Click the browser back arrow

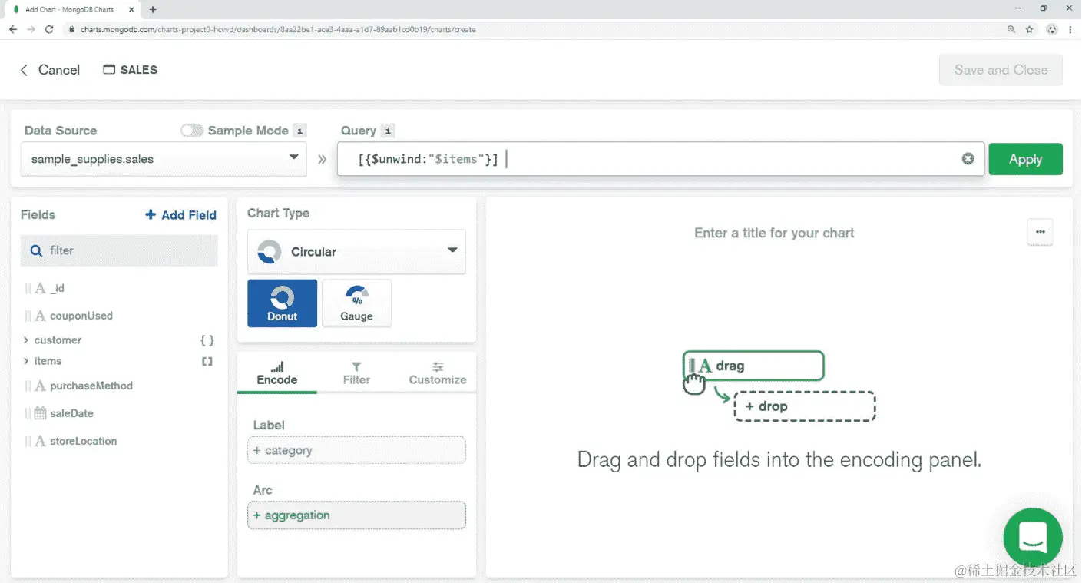13,29
